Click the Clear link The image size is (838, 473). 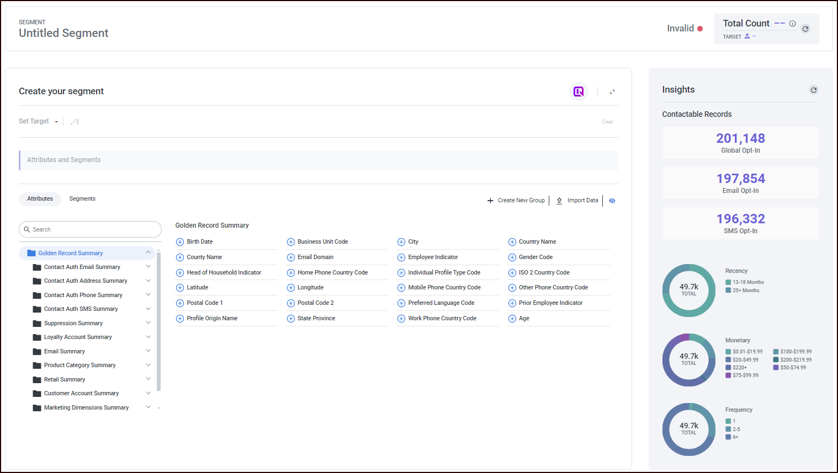pyautogui.click(x=607, y=121)
